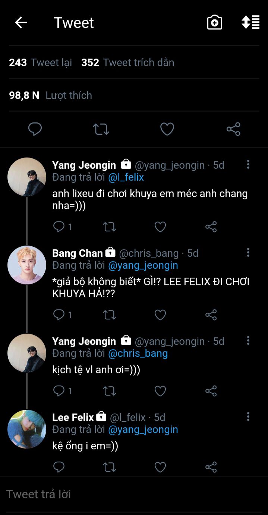Screen dimensions: 268x515
Task: Share Lee Felix's reply
Action: point(211,467)
